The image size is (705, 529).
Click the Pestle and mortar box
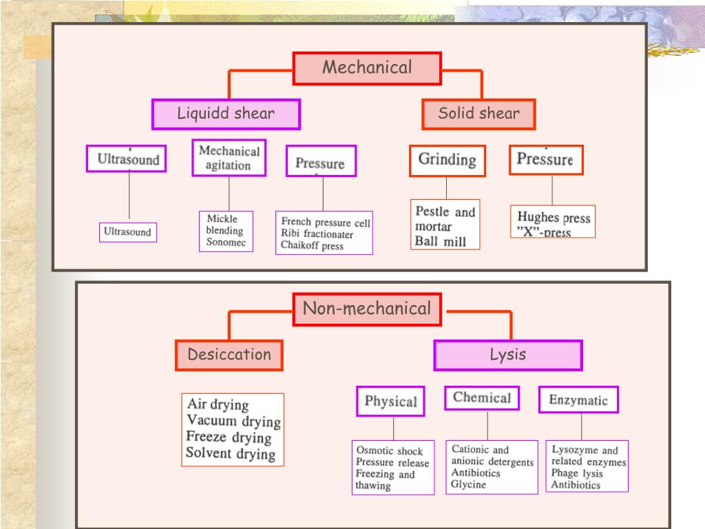(445, 225)
